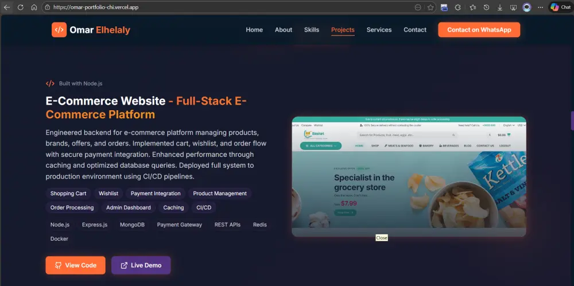574x286 pixels.
Task: Click the Docker technology label
Action: click(x=59, y=239)
